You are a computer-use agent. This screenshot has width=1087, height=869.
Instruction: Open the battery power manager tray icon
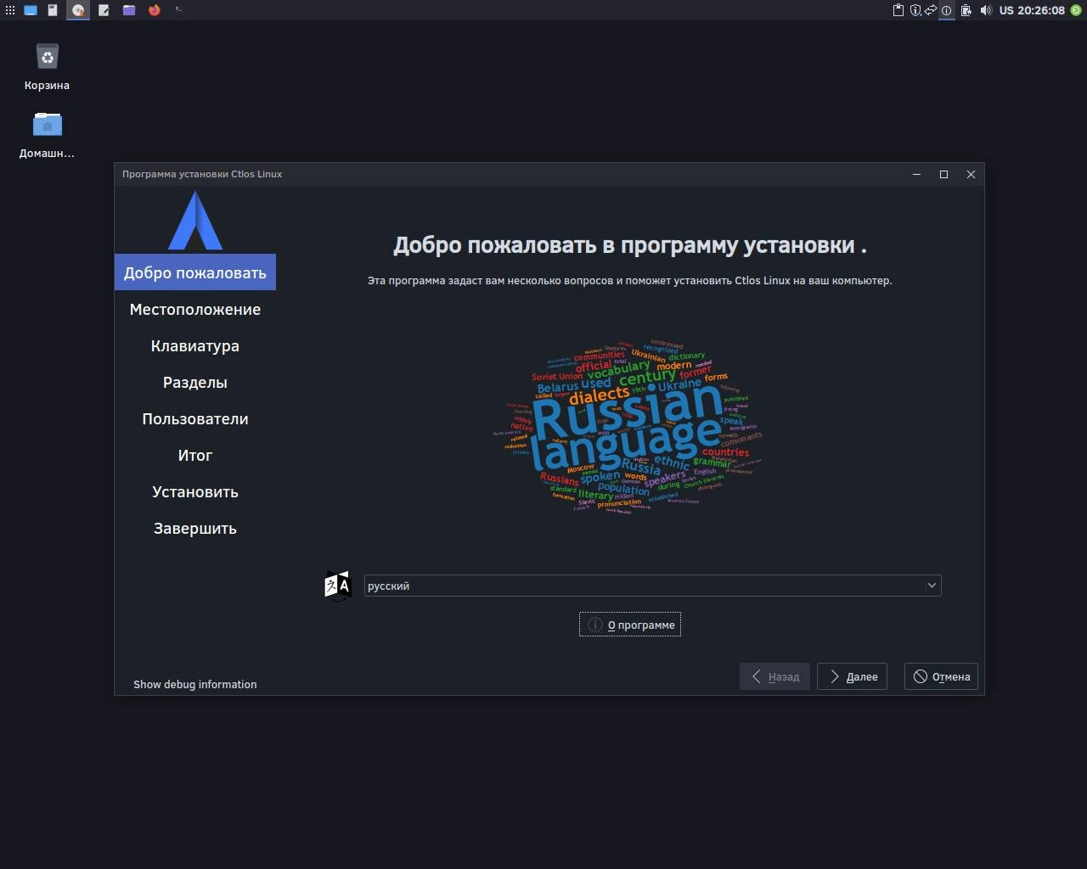966,10
